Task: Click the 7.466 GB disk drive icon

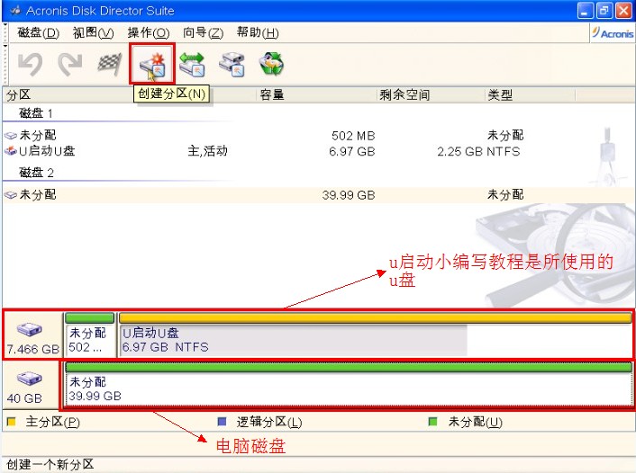Action: click(x=29, y=329)
